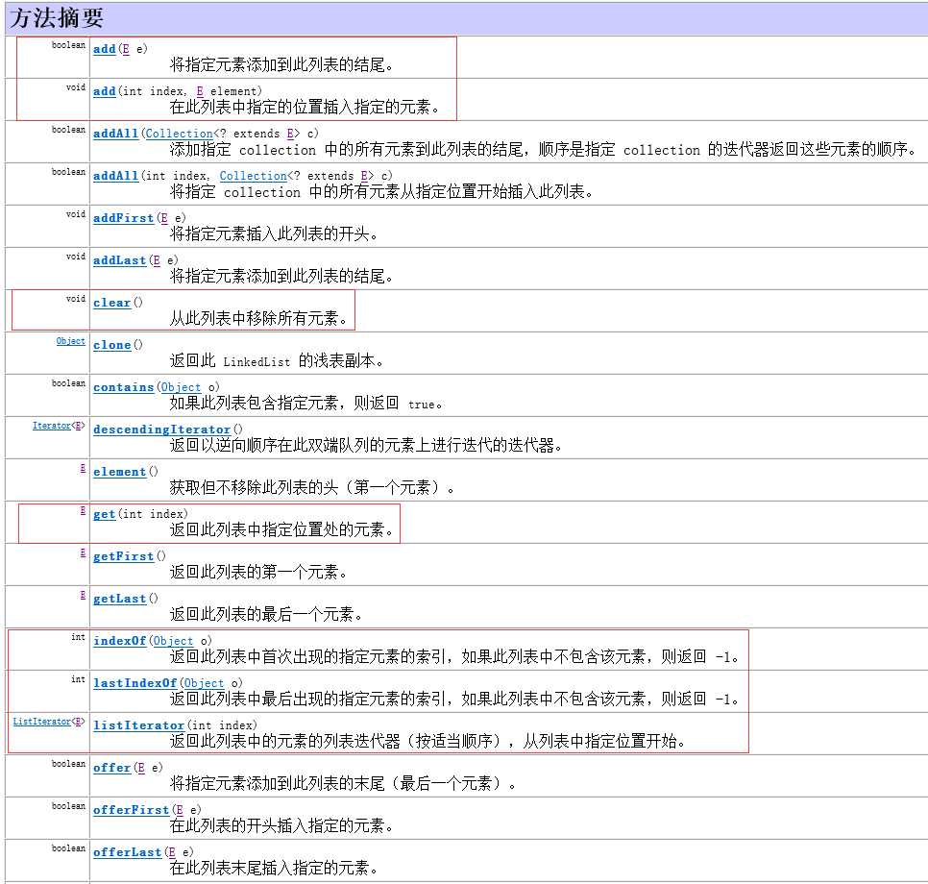This screenshot has width=928, height=884.
Task: Click the 方法摘要 section heading
Action: (57, 18)
